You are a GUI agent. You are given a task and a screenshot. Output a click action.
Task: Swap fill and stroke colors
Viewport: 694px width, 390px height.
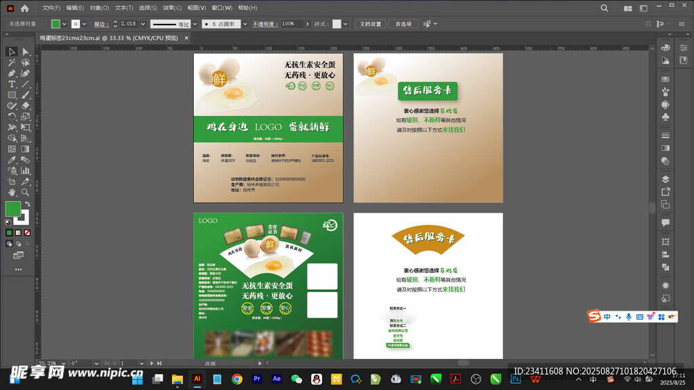pyautogui.click(x=28, y=204)
